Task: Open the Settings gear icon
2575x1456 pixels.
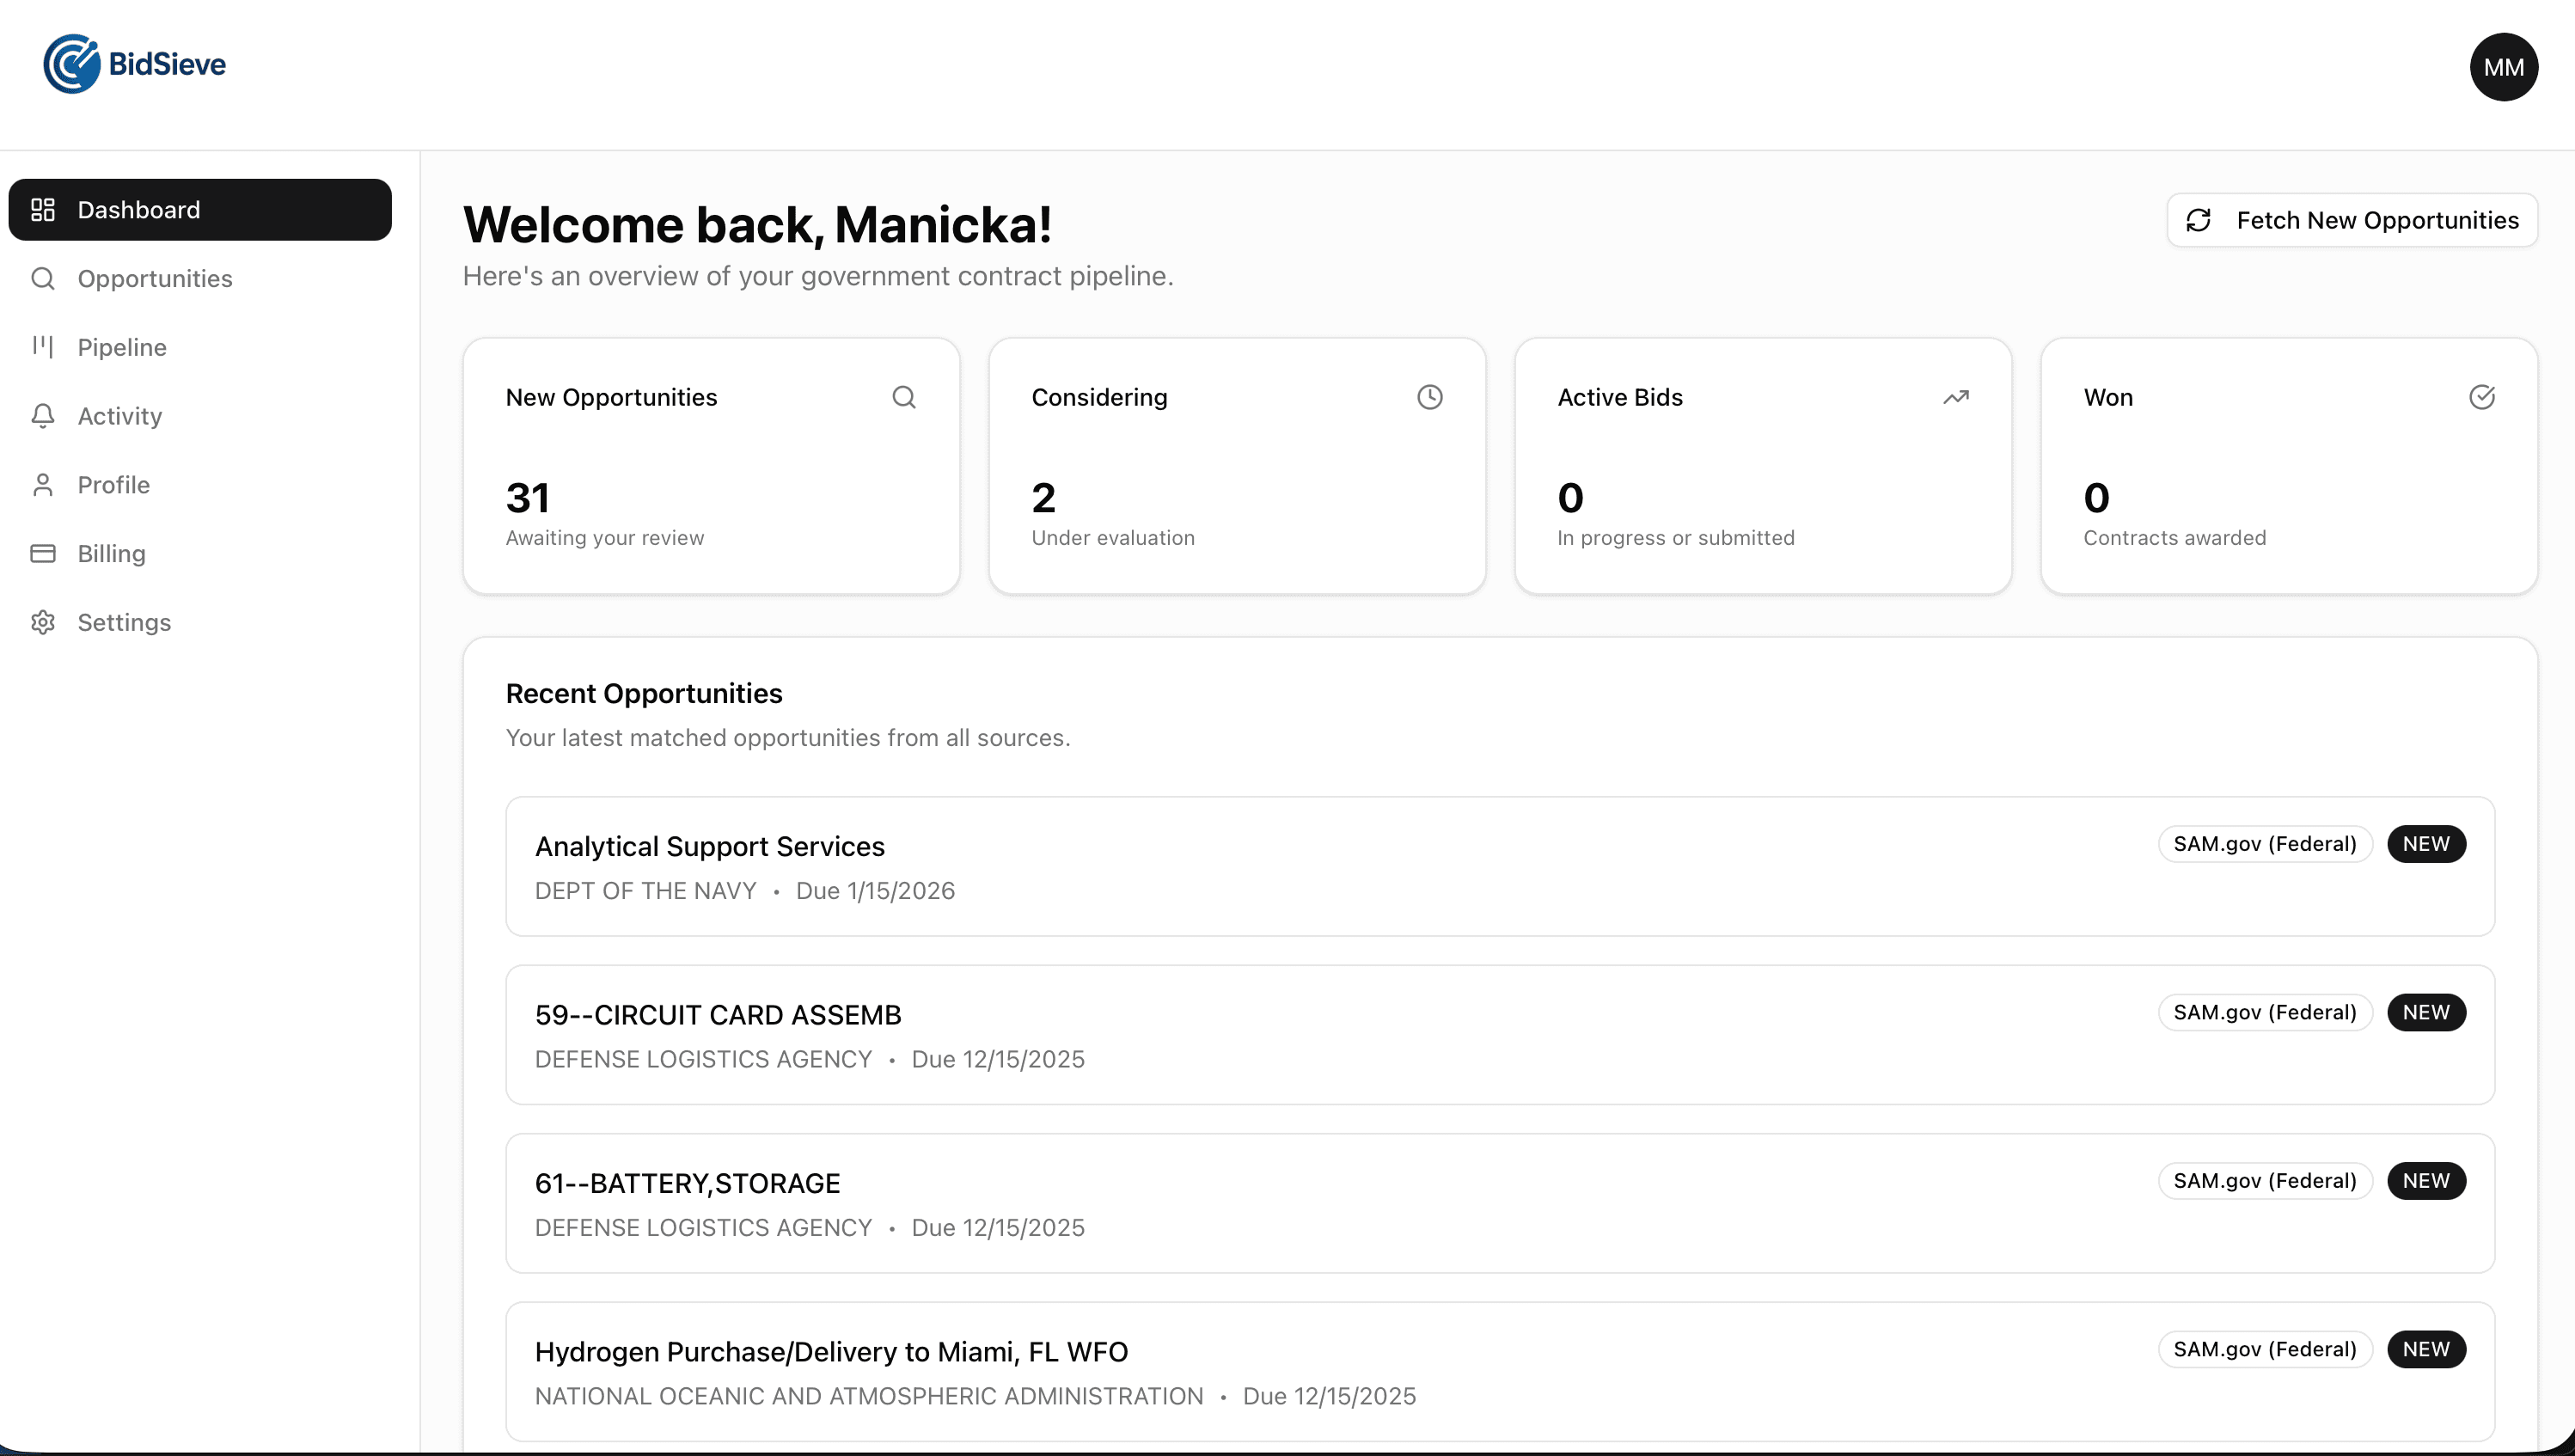Action: (x=42, y=622)
